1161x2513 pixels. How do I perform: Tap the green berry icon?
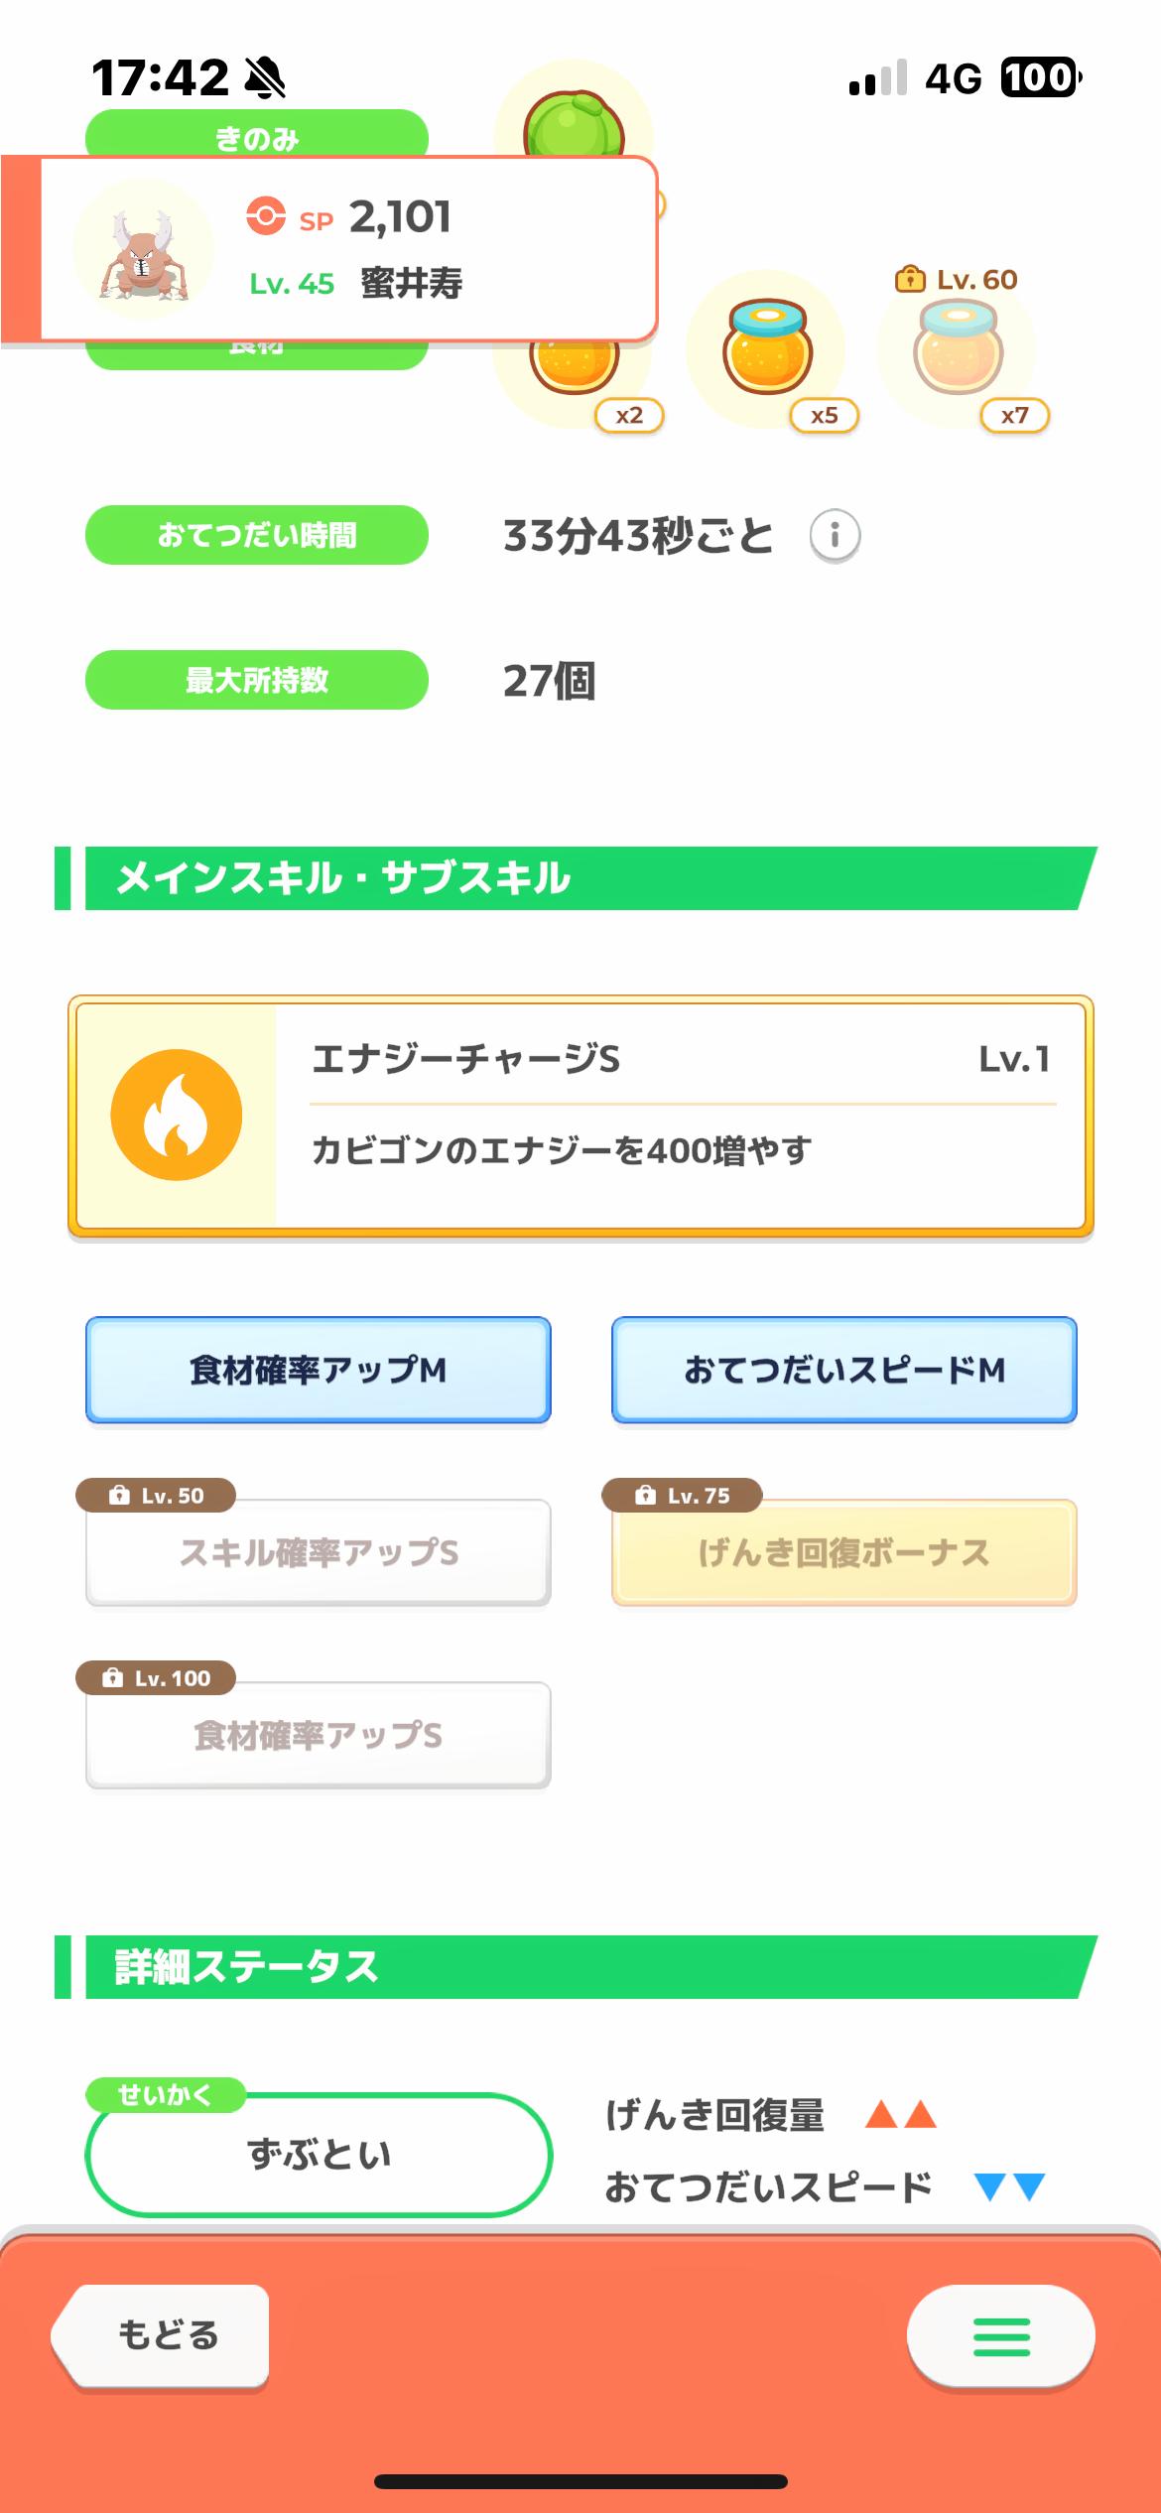574,124
